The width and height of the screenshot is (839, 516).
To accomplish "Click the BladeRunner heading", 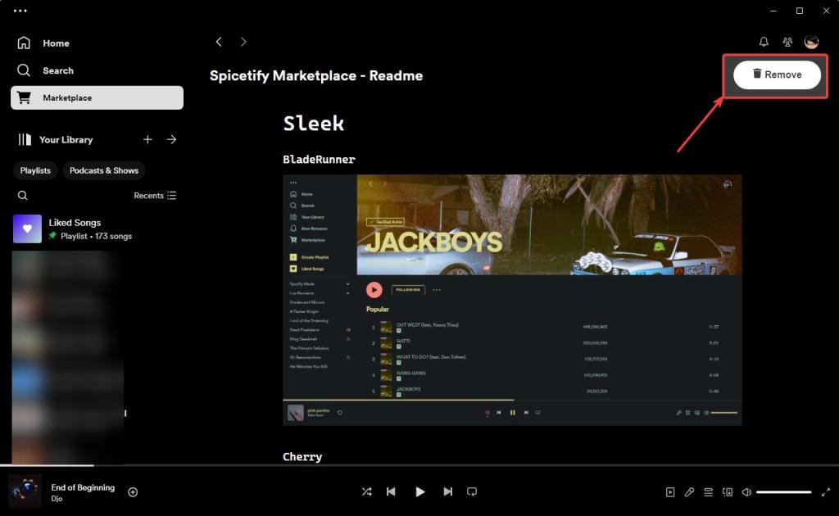I will (x=319, y=160).
